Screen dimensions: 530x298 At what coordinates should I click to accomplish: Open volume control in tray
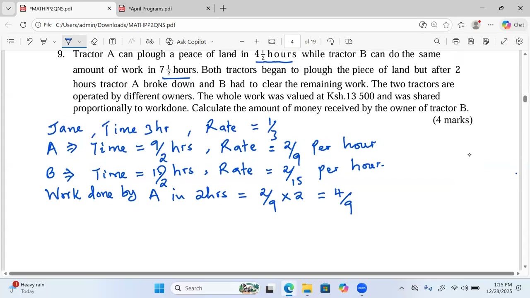click(x=464, y=288)
